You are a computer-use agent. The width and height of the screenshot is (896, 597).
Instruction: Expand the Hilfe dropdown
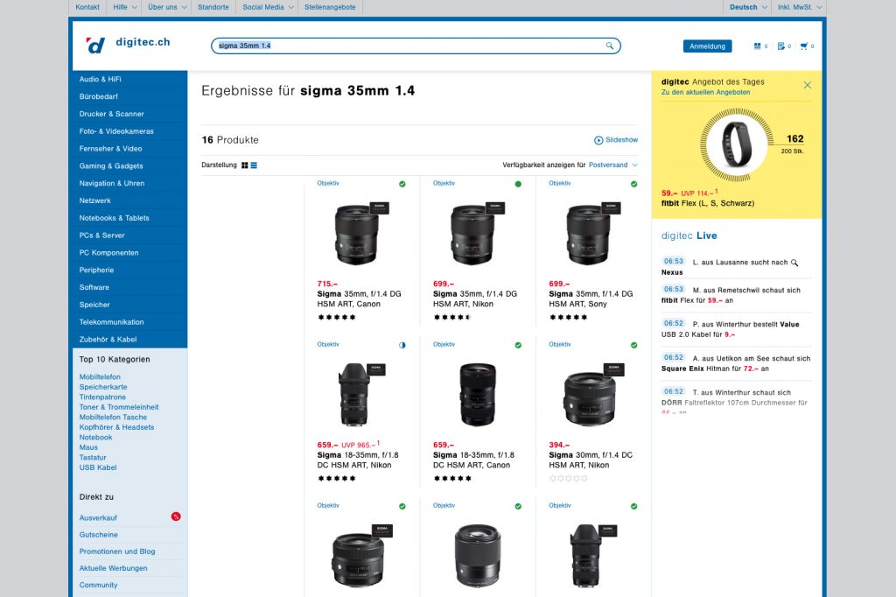tap(124, 7)
